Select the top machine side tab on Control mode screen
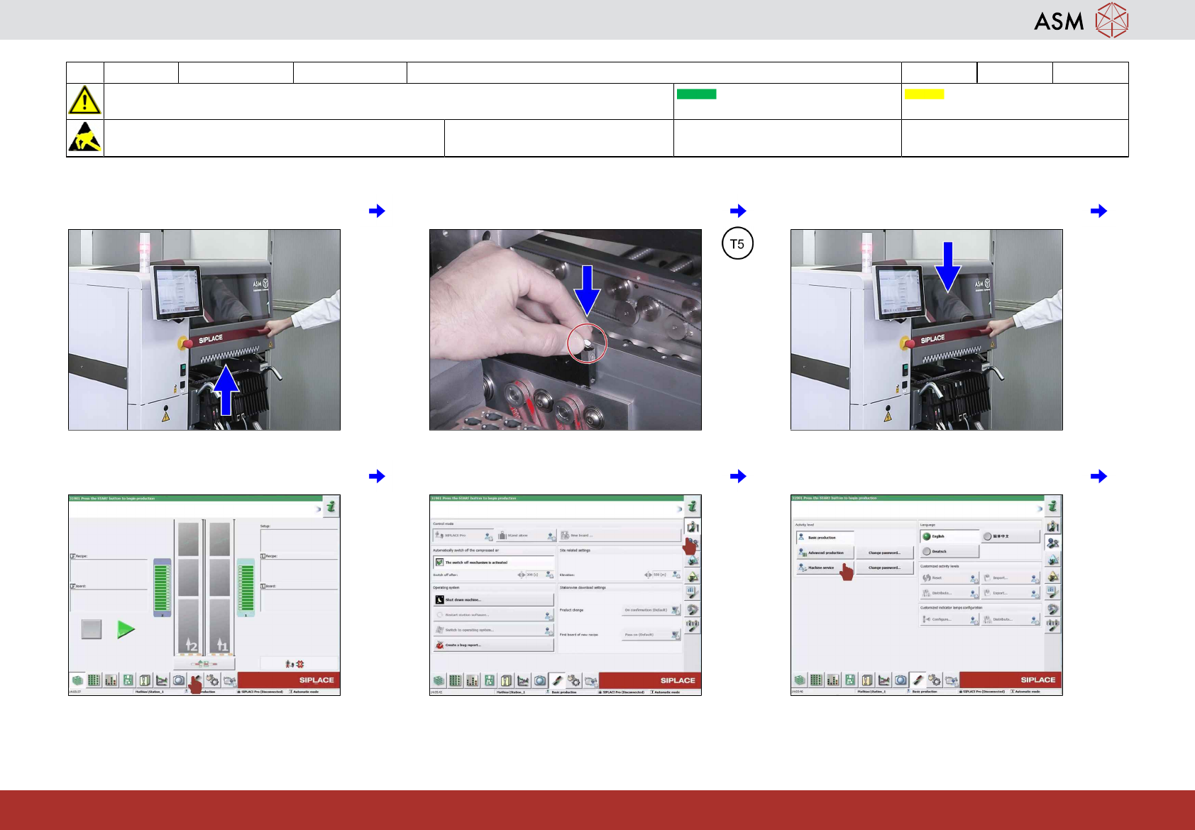 coord(693,526)
